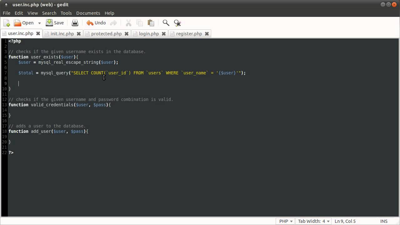Close the gedit window
Image resolution: width=400 pixels, height=225 pixels.
[394, 4]
